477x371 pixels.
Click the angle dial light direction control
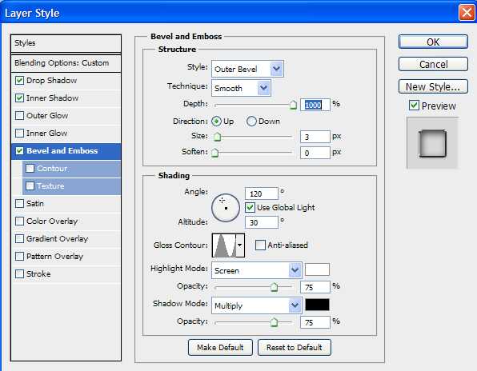(226, 208)
